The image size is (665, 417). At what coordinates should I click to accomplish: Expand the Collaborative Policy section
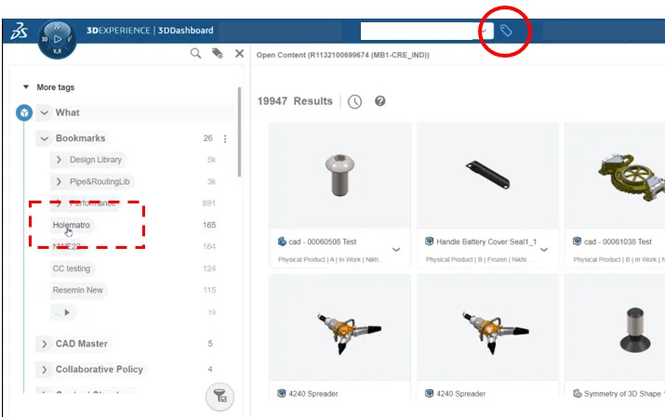(44, 370)
